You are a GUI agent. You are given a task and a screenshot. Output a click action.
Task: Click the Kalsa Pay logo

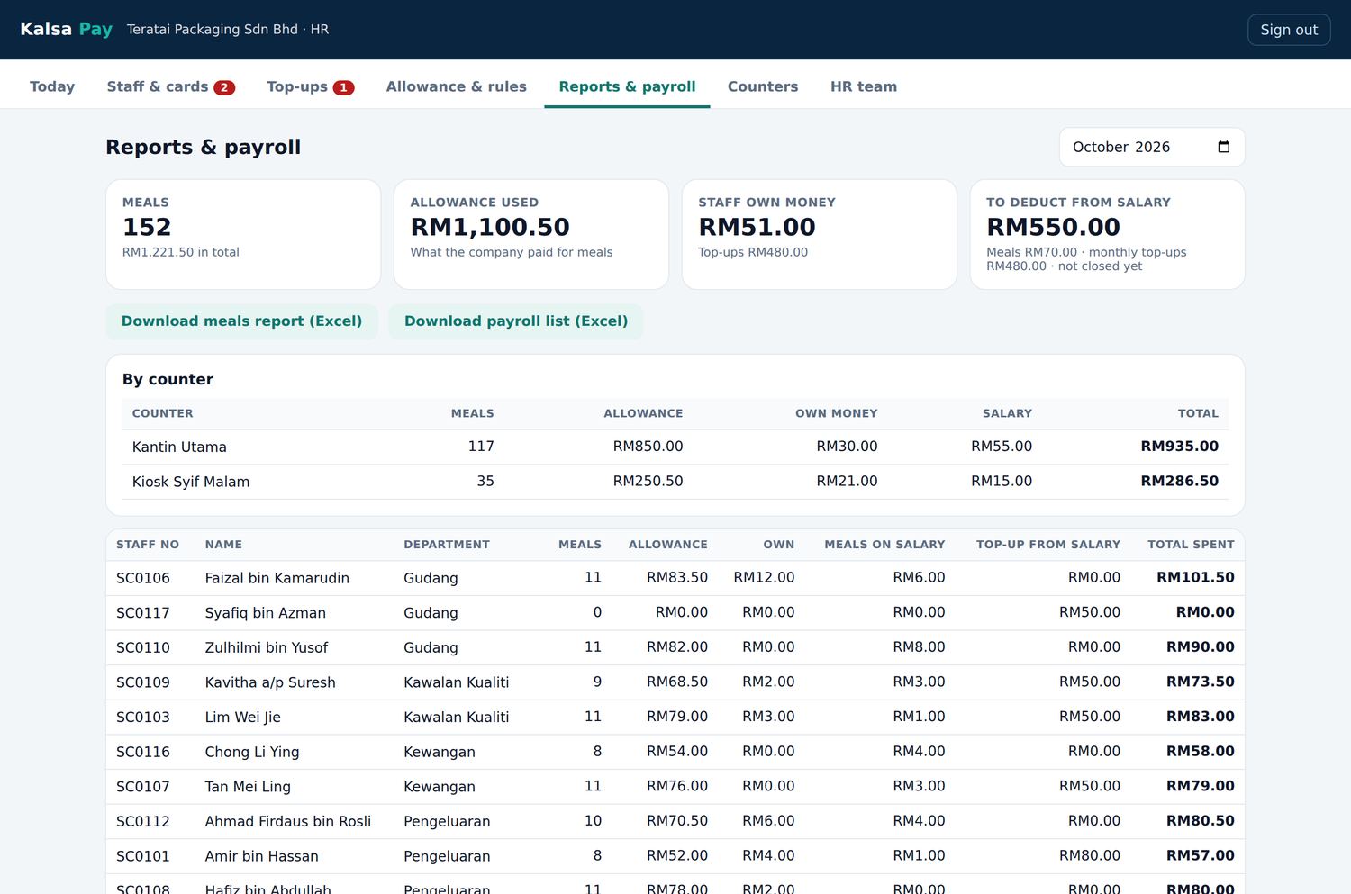click(66, 29)
